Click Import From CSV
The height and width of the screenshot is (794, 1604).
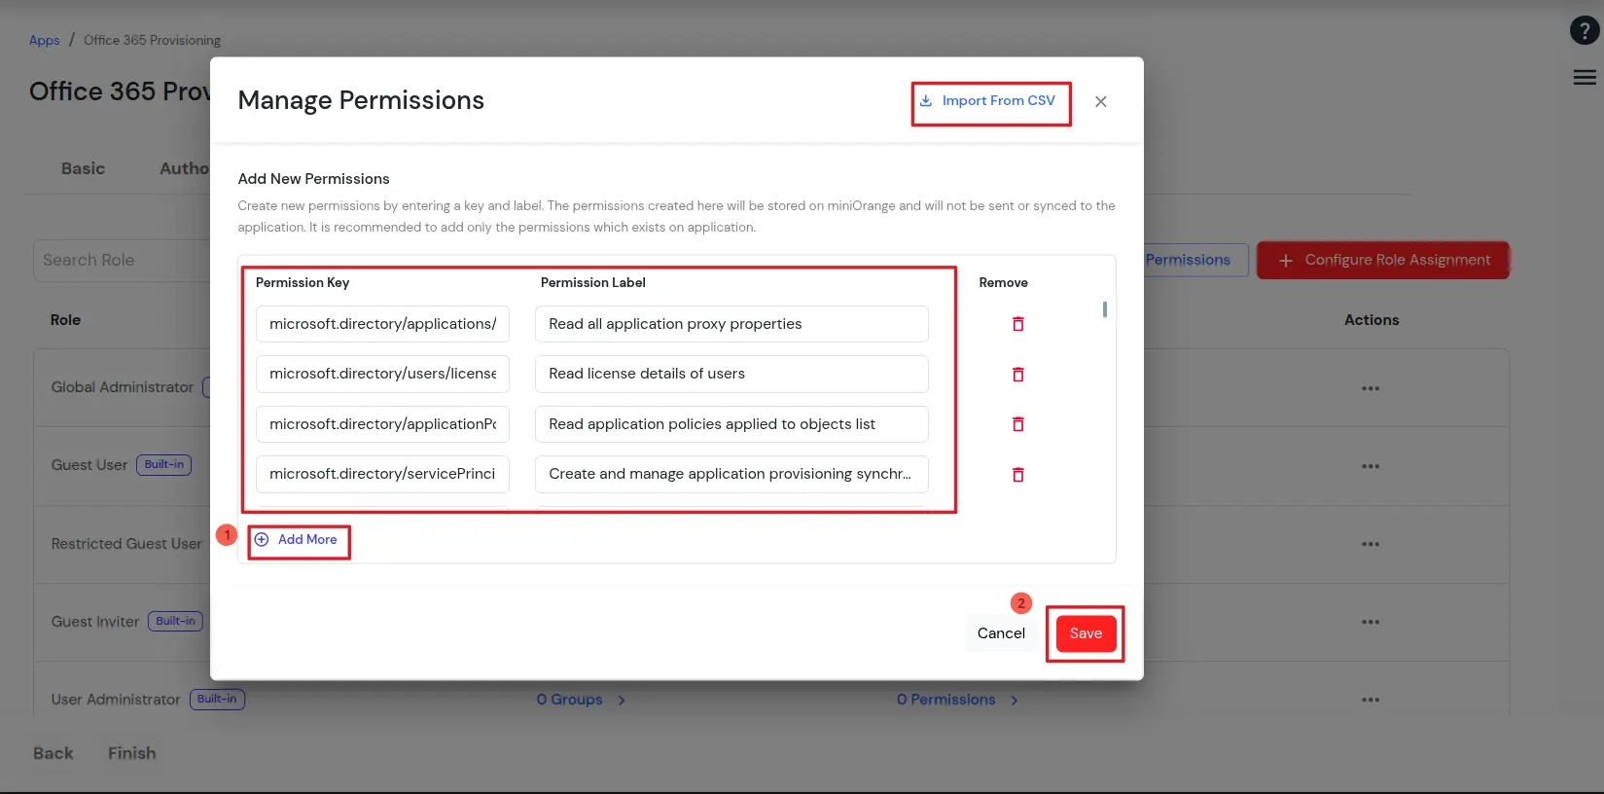tap(987, 100)
